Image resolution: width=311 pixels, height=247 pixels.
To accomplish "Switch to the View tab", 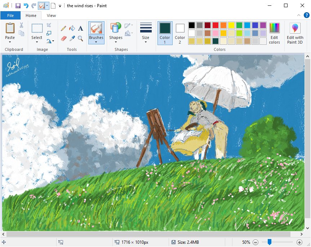I will coord(51,16).
